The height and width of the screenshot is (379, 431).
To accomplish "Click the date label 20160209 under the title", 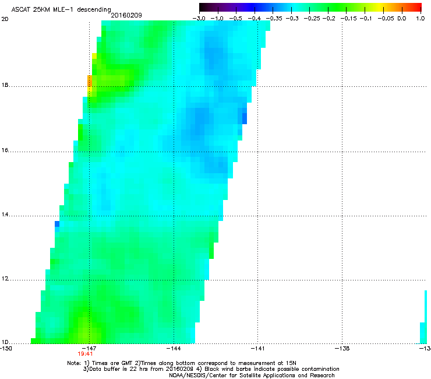I will (126, 15).
